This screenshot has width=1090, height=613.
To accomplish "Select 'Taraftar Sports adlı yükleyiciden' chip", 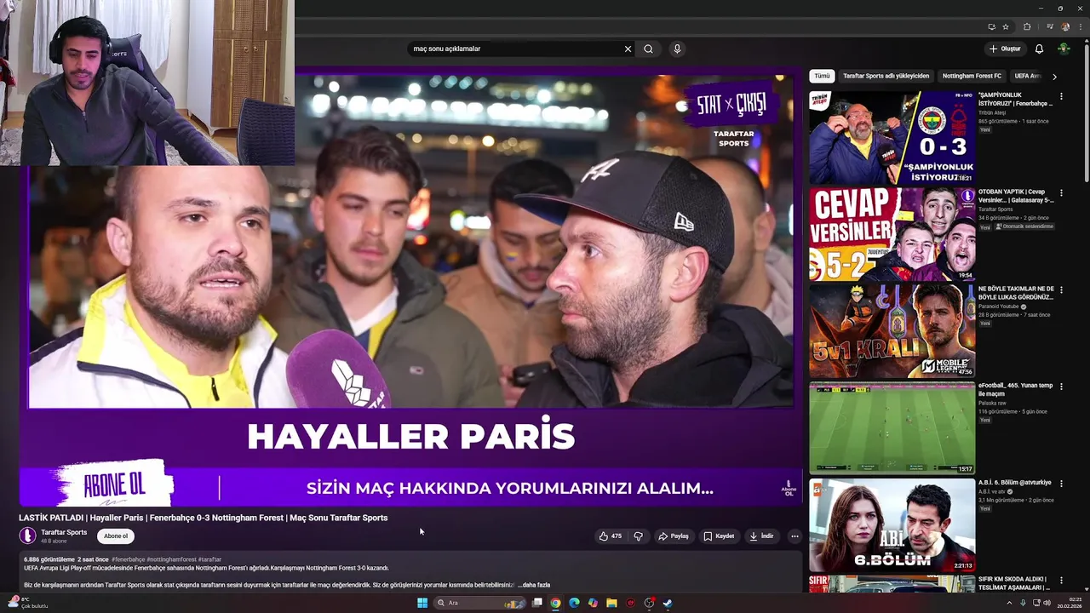I will [886, 76].
